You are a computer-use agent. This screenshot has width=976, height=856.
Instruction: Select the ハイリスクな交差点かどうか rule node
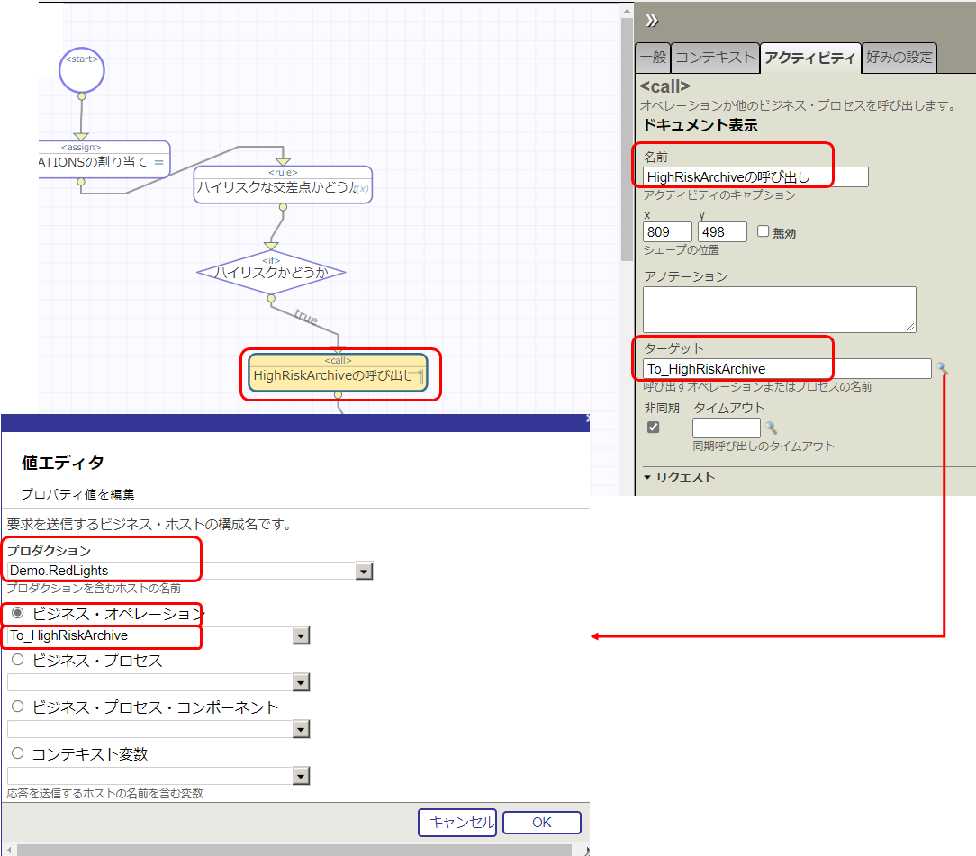click(283, 186)
